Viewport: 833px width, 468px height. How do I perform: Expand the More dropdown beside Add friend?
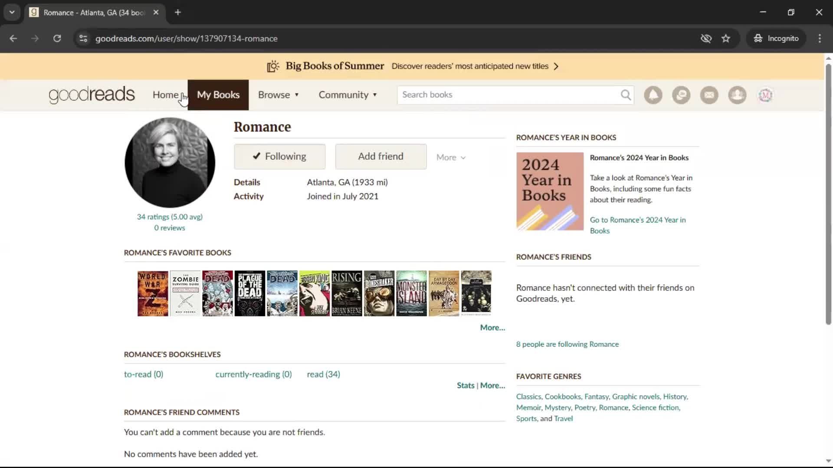[x=451, y=157]
